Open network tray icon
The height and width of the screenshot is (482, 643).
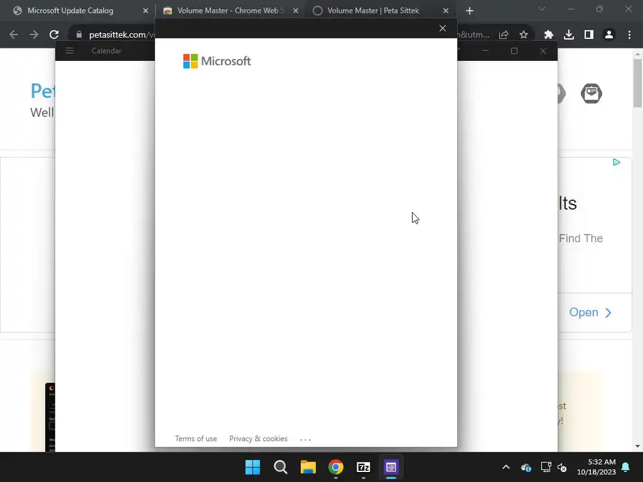point(546,467)
